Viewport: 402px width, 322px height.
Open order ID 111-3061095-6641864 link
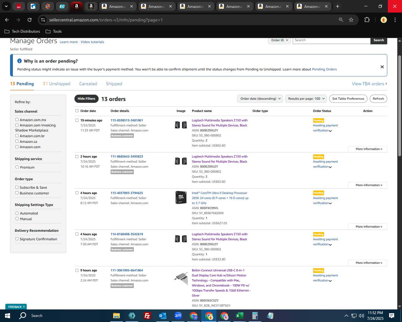[x=127, y=270]
